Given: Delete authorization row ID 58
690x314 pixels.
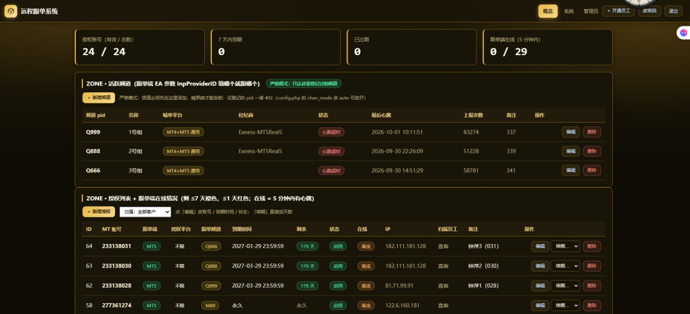Looking at the screenshot, I should 592,305.
